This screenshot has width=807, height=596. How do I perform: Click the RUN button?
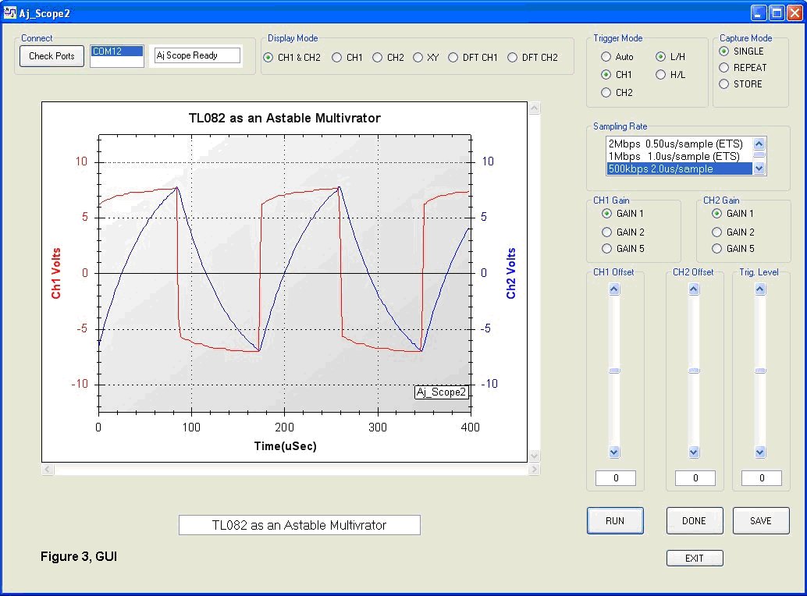click(x=615, y=520)
